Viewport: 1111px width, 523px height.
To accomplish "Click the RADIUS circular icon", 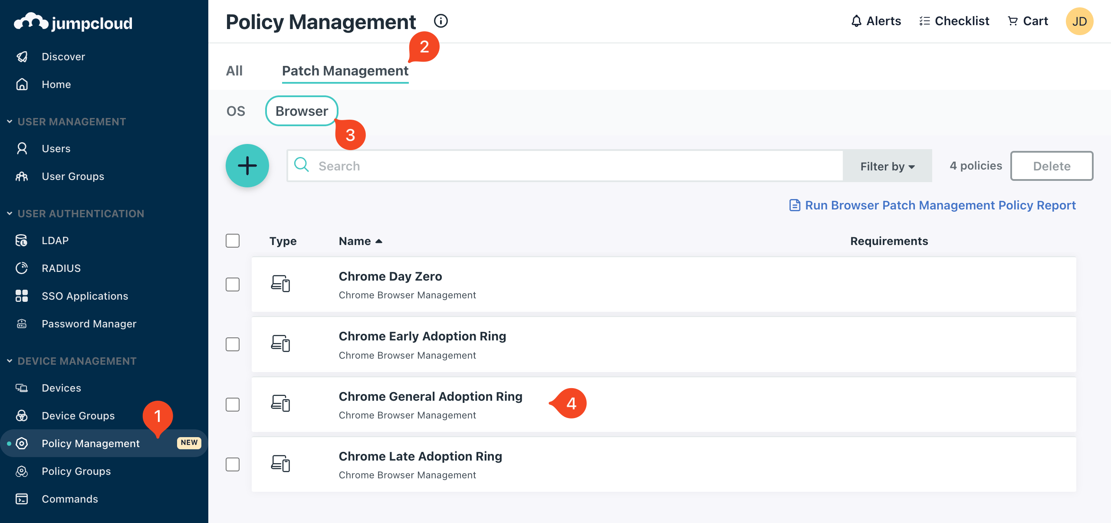I will 22,268.
